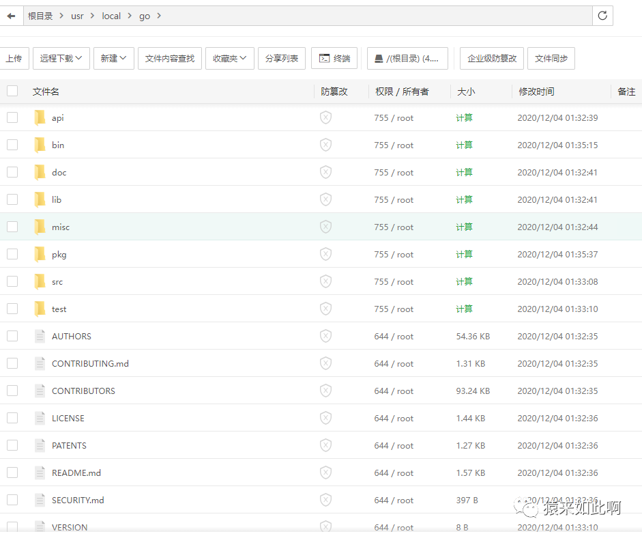Image resolution: width=642 pixels, height=536 pixels.
Task: Click tamper-proof shield for doc
Action: [325, 172]
